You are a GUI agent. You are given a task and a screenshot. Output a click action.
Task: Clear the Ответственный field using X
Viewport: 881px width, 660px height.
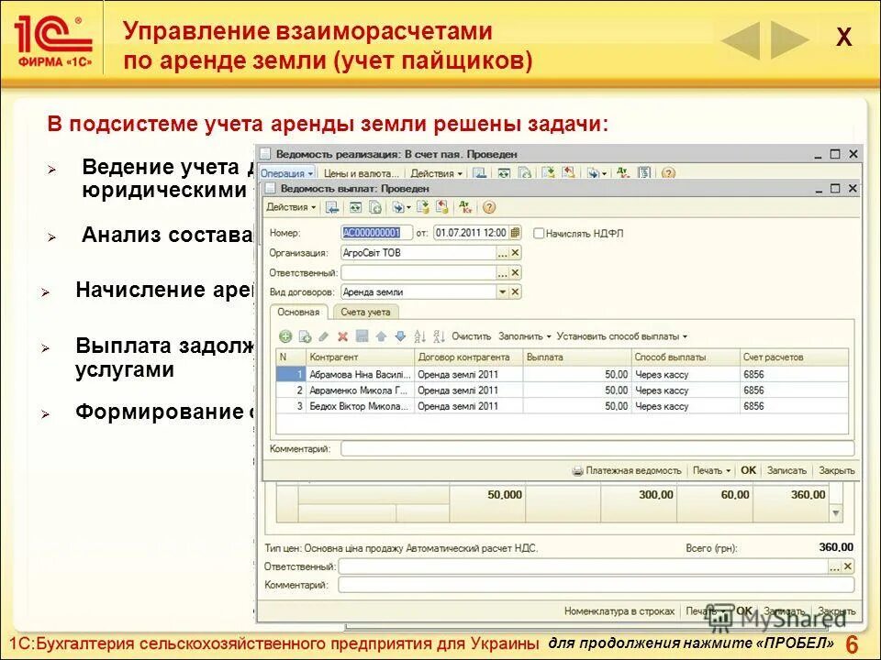click(x=514, y=273)
